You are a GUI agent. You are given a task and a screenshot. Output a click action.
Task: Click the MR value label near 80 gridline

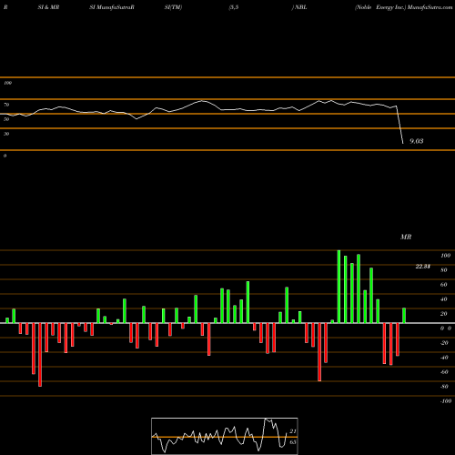point(423,267)
